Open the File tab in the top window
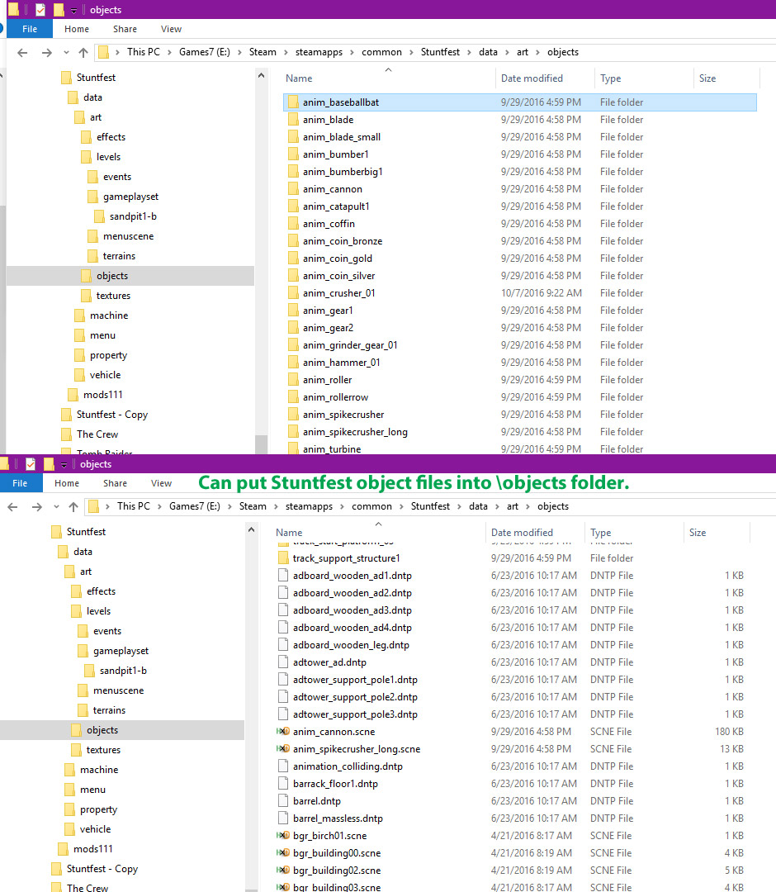776x892 pixels. point(30,29)
